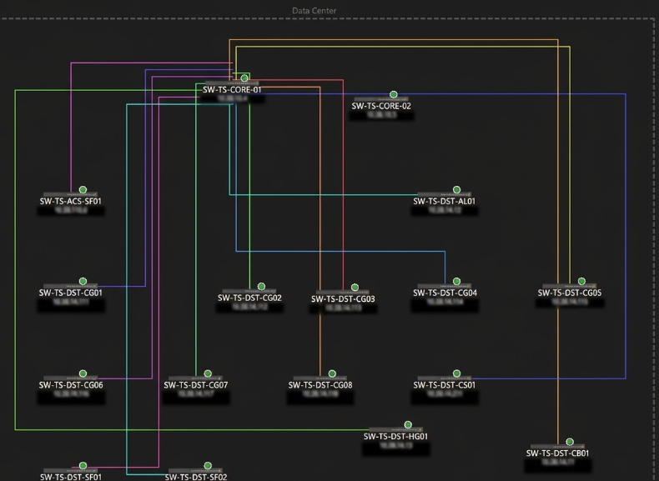Click the SW-TS-DST-CG06 switch icon
The image size is (659, 481).
[71, 378]
